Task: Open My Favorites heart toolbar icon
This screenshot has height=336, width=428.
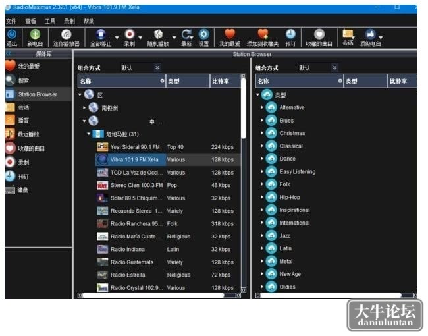Action: point(230,34)
